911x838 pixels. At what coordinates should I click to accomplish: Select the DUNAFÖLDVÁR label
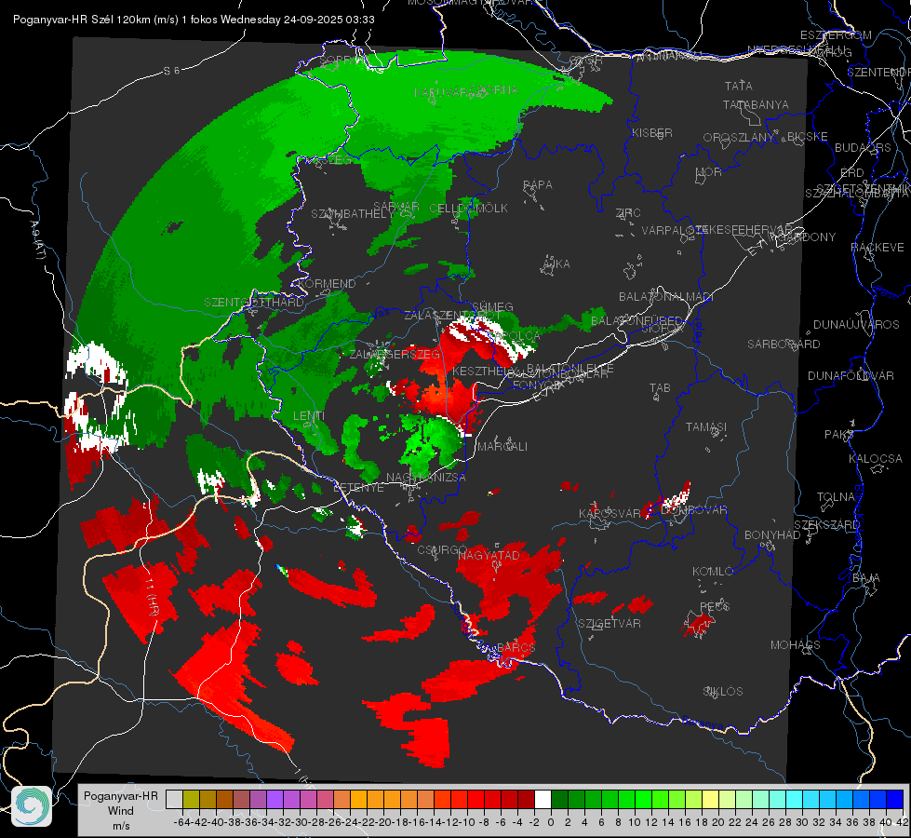click(x=851, y=375)
